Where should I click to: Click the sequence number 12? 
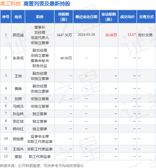[x=6, y=156]
